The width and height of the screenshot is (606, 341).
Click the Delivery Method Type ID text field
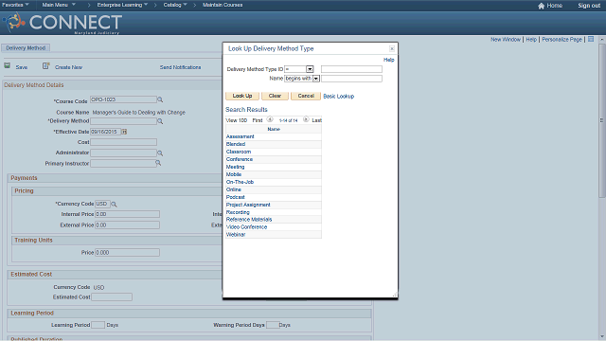click(x=351, y=69)
